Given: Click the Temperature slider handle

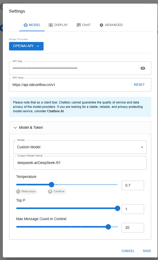Looking at the screenshot, I should point(52,184).
